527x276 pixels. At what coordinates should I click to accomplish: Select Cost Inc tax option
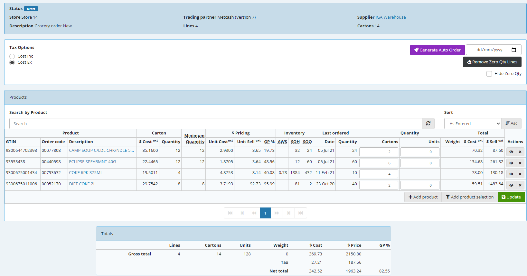(x=12, y=56)
